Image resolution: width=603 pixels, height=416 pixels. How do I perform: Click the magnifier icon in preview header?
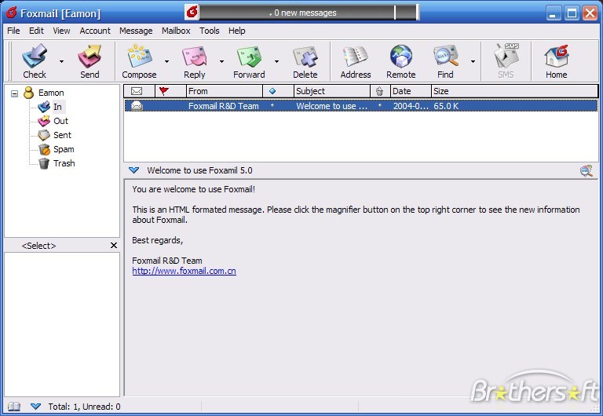pyautogui.click(x=586, y=170)
